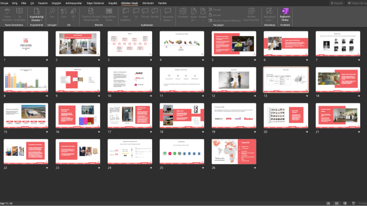The width and height of the screenshot is (367, 206).
Task: Switch to the Geçişler tab
Action: 56,3
